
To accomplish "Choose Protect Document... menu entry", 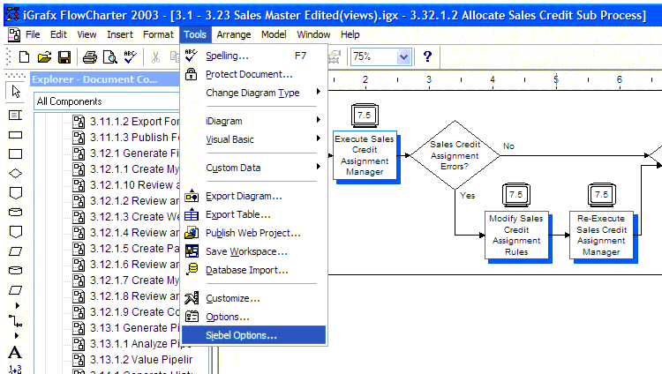I will point(253,74).
